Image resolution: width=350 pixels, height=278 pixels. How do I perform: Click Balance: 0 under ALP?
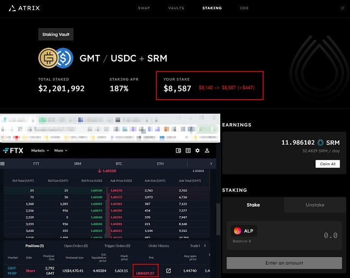click(x=242, y=241)
